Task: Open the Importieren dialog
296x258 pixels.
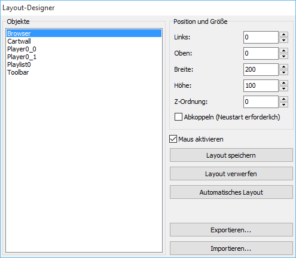Action: pos(231,248)
